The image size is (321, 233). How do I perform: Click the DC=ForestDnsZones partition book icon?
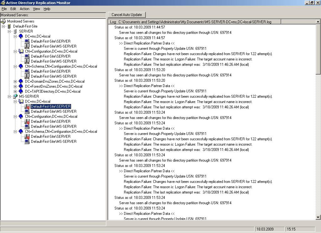pyautogui.click(x=21, y=86)
